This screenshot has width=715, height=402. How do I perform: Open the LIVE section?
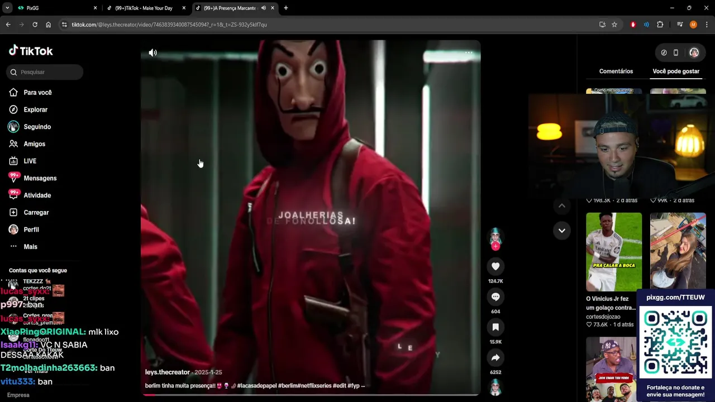pos(30,161)
